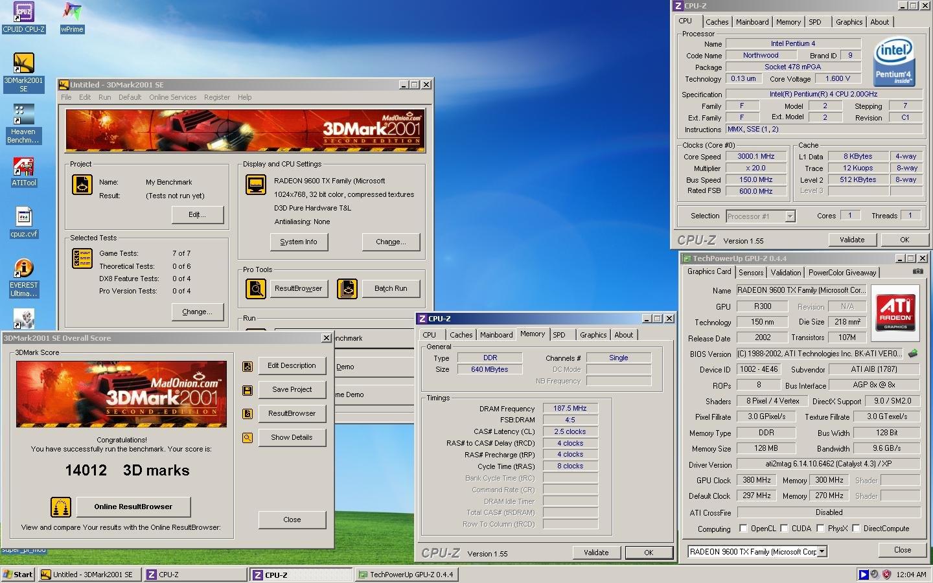This screenshot has height=583, width=933.
Task: Click the Start button on taskbar
Action: point(18,575)
